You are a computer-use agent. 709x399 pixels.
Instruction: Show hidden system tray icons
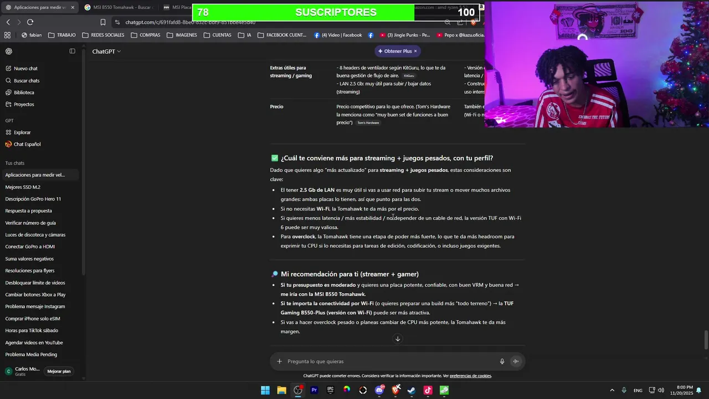tap(612, 390)
